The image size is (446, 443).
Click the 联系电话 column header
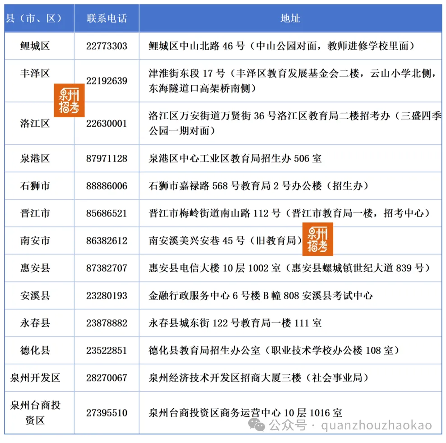[x=107, y=18]
